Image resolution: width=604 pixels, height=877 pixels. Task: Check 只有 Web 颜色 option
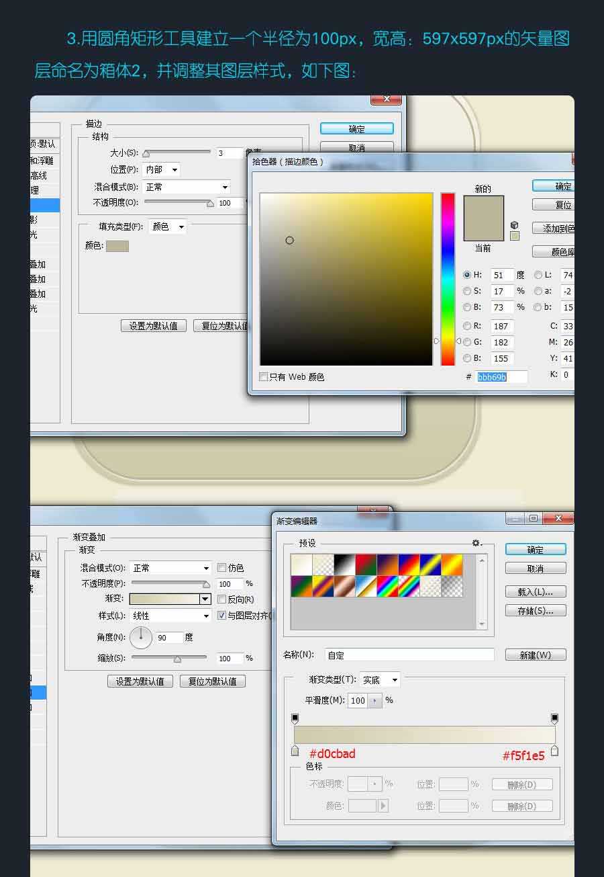coord(264,377)
